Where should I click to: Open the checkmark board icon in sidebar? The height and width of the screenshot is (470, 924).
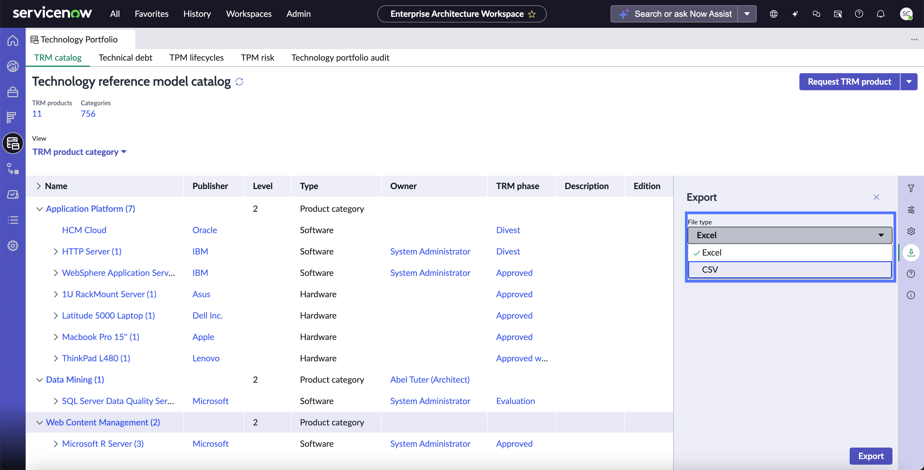coord(13,194)
